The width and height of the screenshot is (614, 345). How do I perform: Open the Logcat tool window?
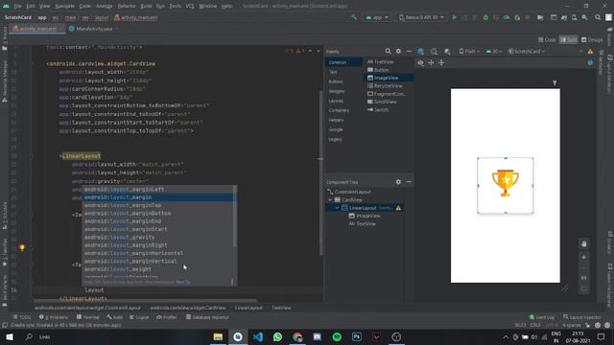coord(139,317)
